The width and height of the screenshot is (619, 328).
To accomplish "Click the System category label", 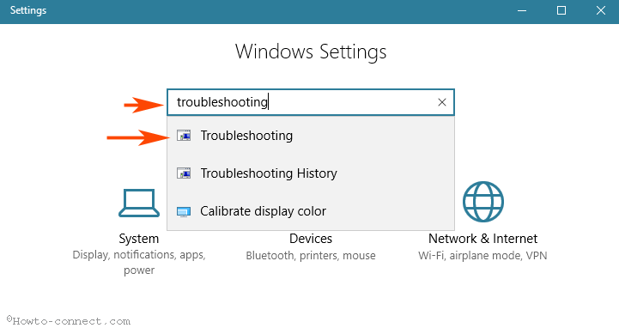I will click(139, 239).
